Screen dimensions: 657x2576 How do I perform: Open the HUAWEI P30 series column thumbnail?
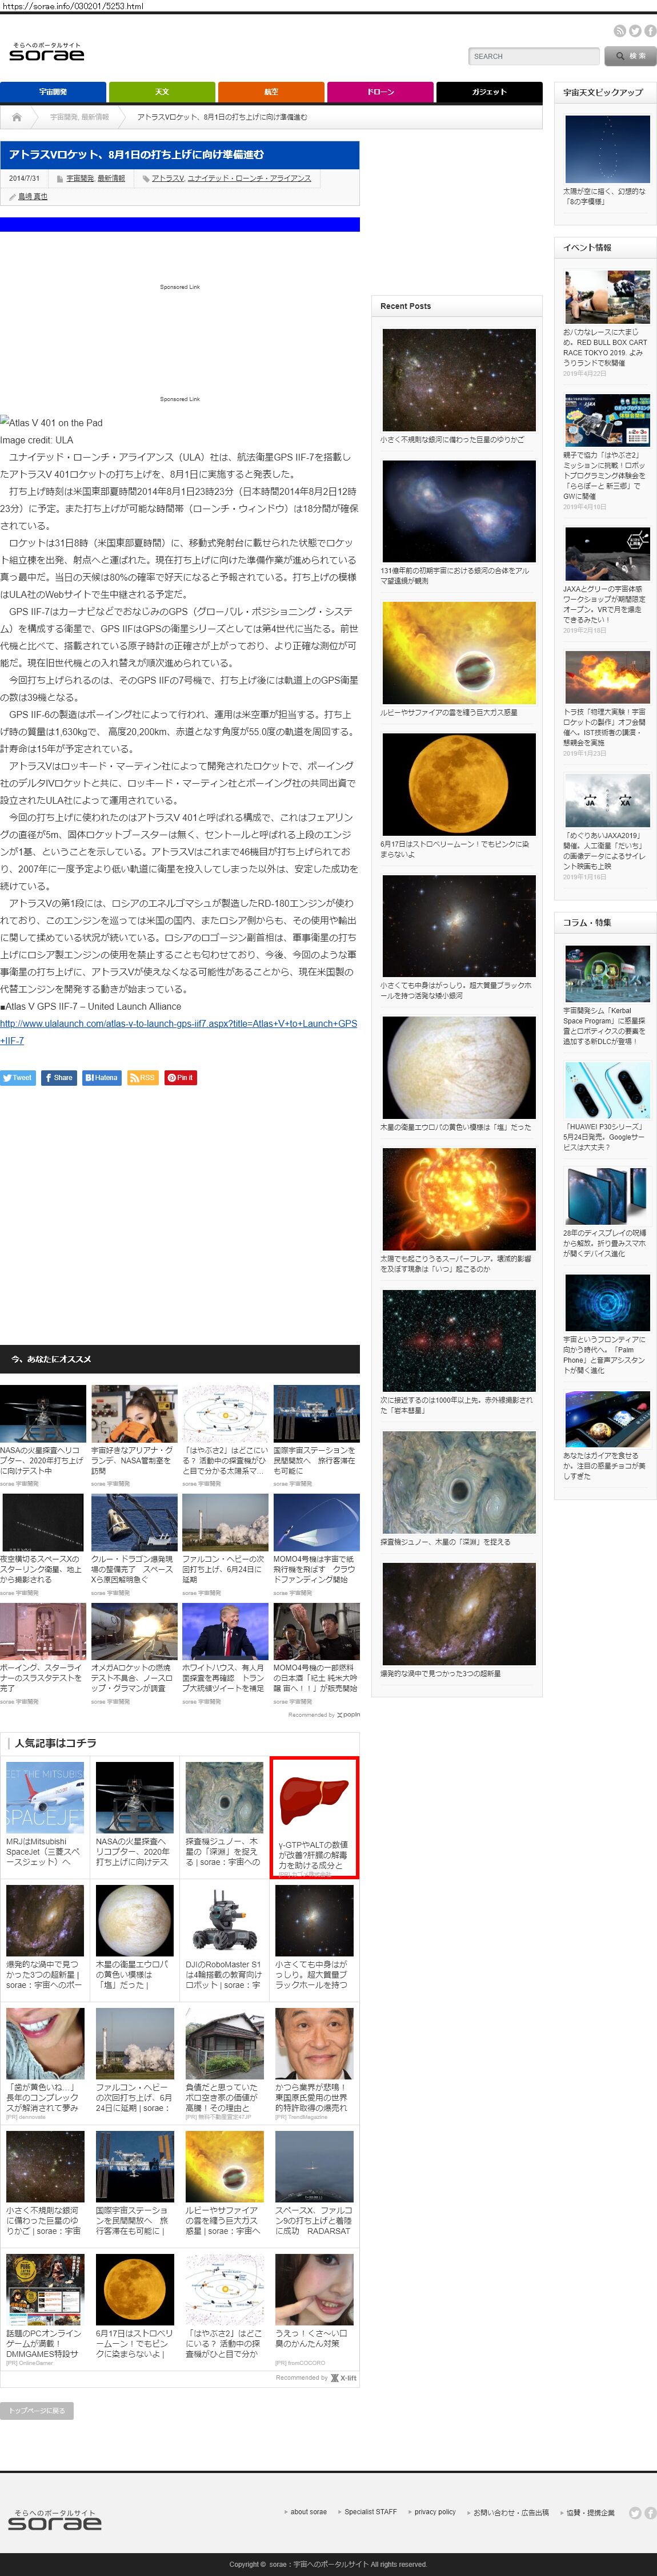point(606,1090)
